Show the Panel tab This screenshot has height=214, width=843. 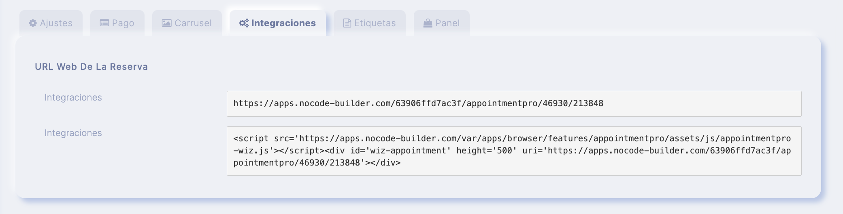point(442,23)
